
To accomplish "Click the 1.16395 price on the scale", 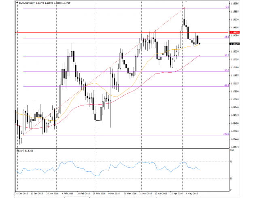I will [x=234, y=3].
